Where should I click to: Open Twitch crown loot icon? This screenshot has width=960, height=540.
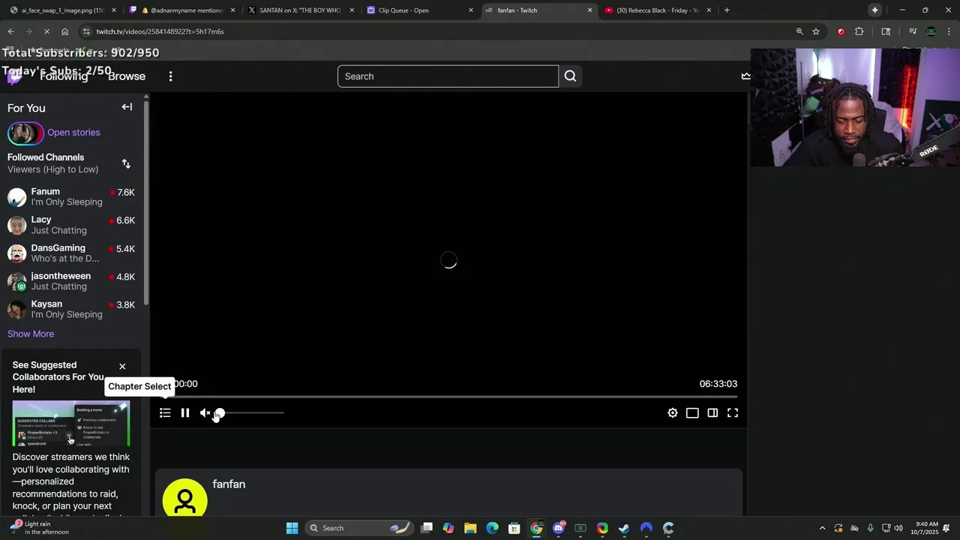point(745,76)
